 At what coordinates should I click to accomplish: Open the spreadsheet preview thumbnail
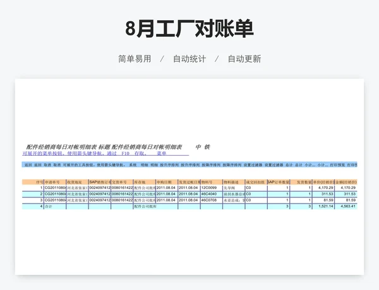coord(189,177)
